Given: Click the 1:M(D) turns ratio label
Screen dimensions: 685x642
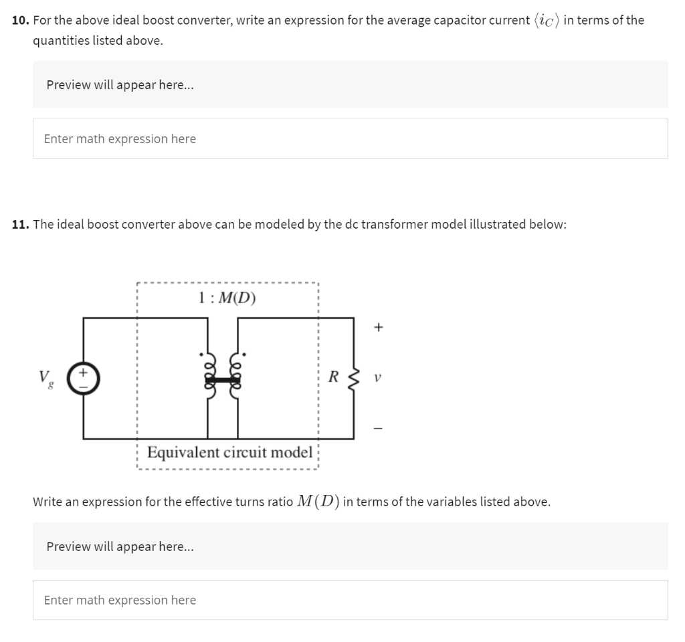Looking at the screenshot, I should [x=227, y=296].
